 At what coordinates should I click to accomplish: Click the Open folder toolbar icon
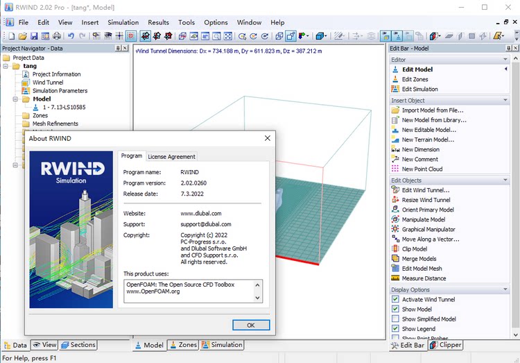[23, 36]
